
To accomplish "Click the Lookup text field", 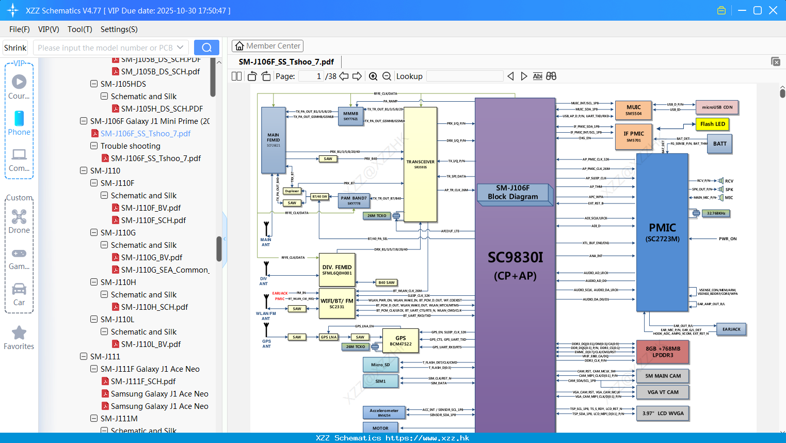I will pyautogui.click(x=464, y=76).
